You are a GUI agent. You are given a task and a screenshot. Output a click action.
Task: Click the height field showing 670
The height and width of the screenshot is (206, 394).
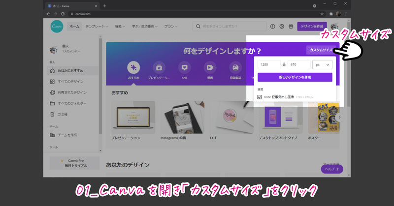pyautogui.click(x=299, y=65)
